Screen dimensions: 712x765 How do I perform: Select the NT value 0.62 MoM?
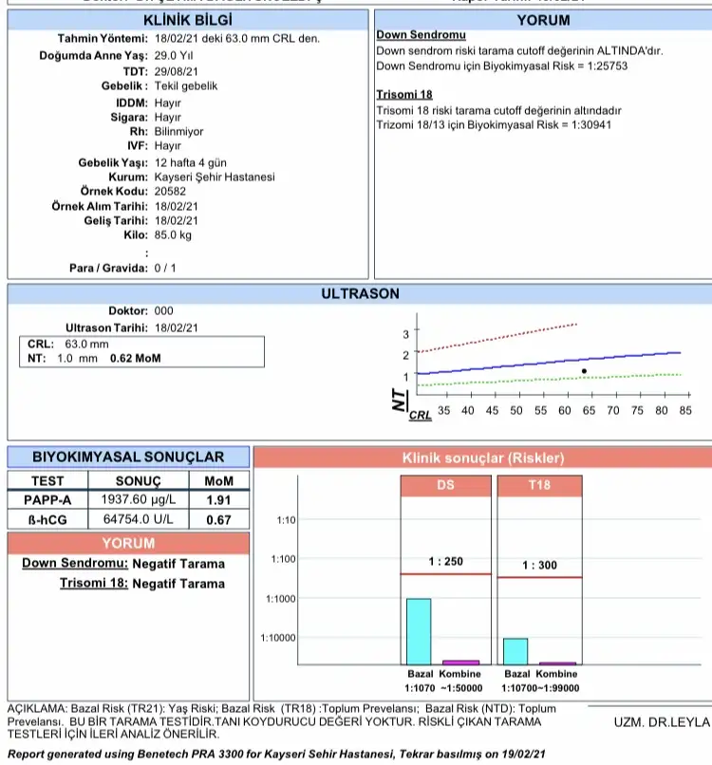135,359
